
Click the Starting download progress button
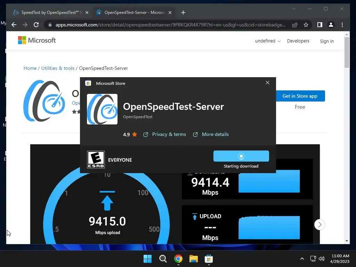pos(241,156)
